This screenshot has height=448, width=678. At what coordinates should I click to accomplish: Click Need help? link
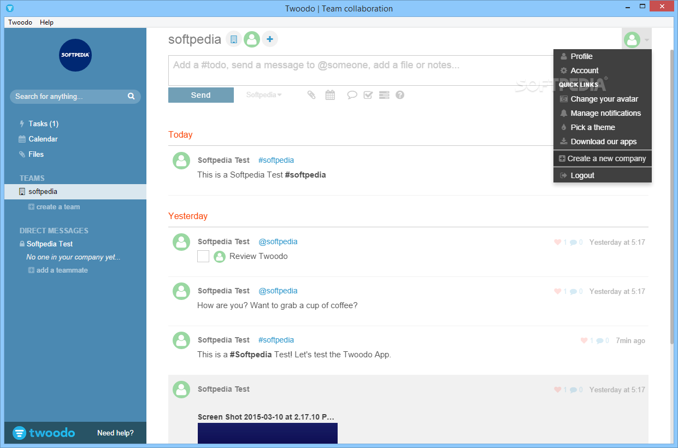point(115,433)
